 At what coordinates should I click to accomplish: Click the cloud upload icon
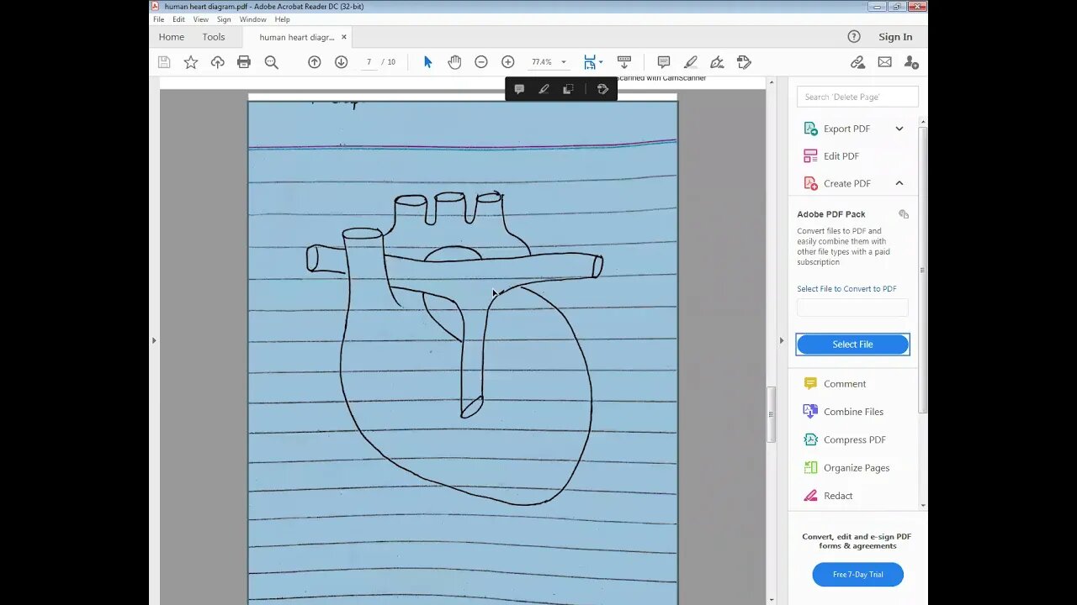point(218,62)
